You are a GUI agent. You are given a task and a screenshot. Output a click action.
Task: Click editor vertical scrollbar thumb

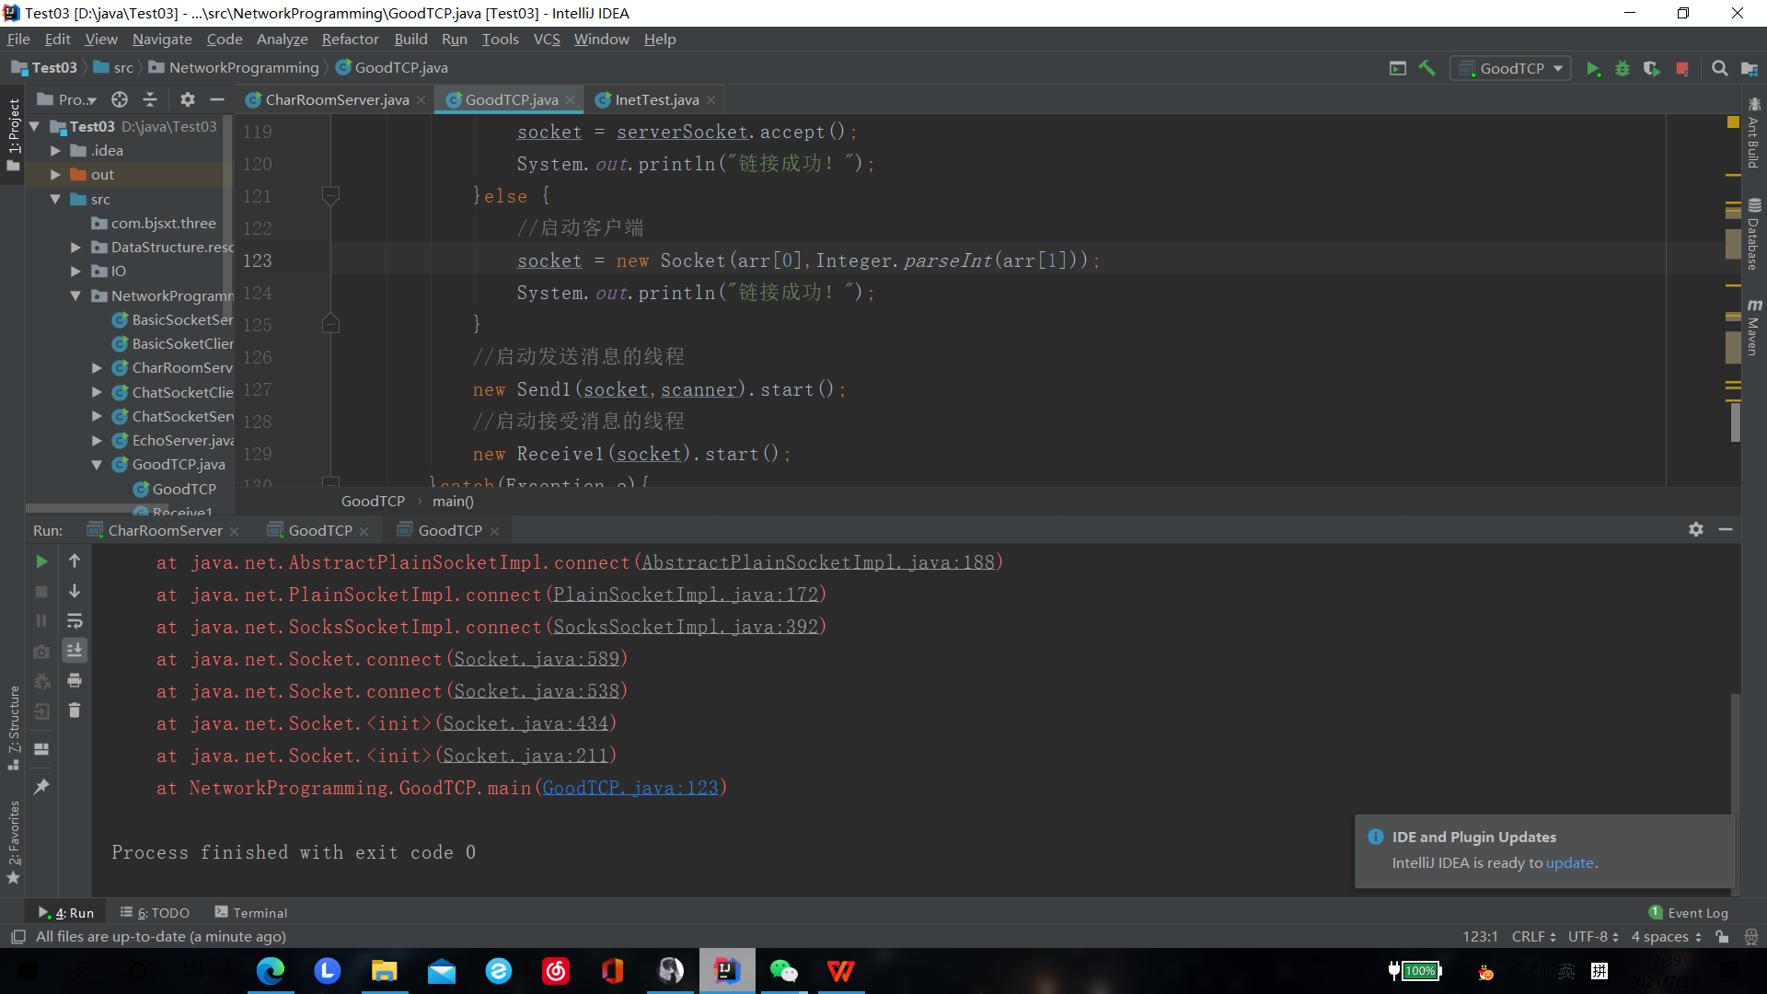point(1736,422)
